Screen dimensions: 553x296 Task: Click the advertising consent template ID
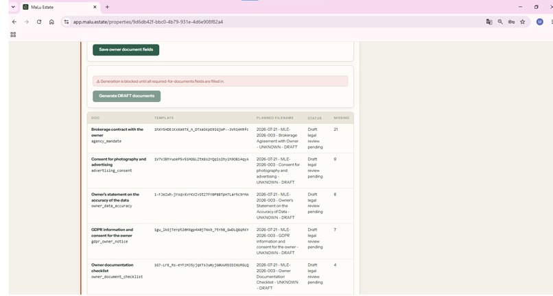click(201, 159)
